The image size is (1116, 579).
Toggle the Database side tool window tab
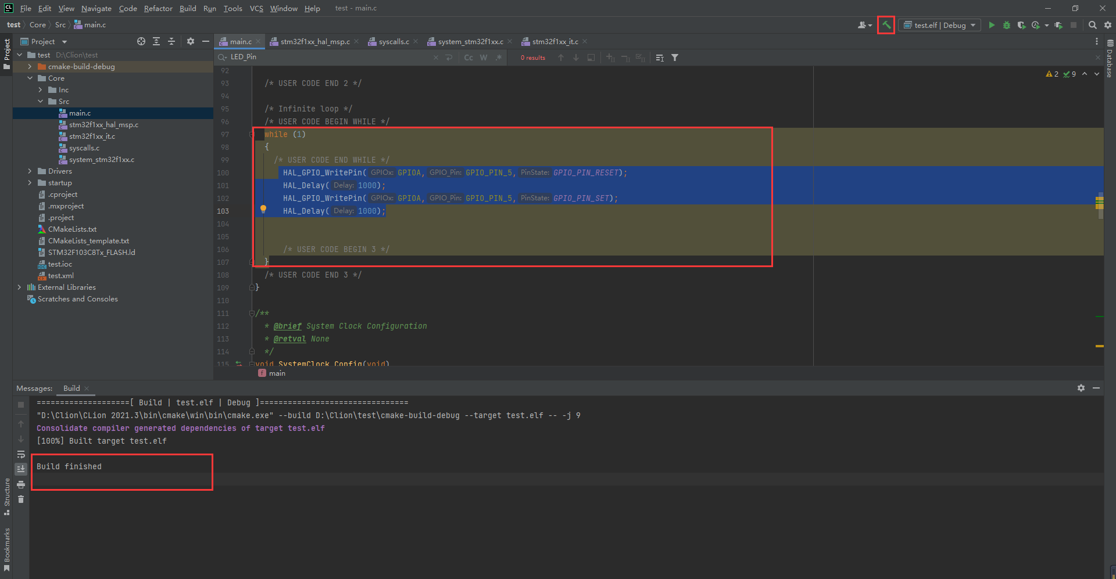(x=1110, y=59)
